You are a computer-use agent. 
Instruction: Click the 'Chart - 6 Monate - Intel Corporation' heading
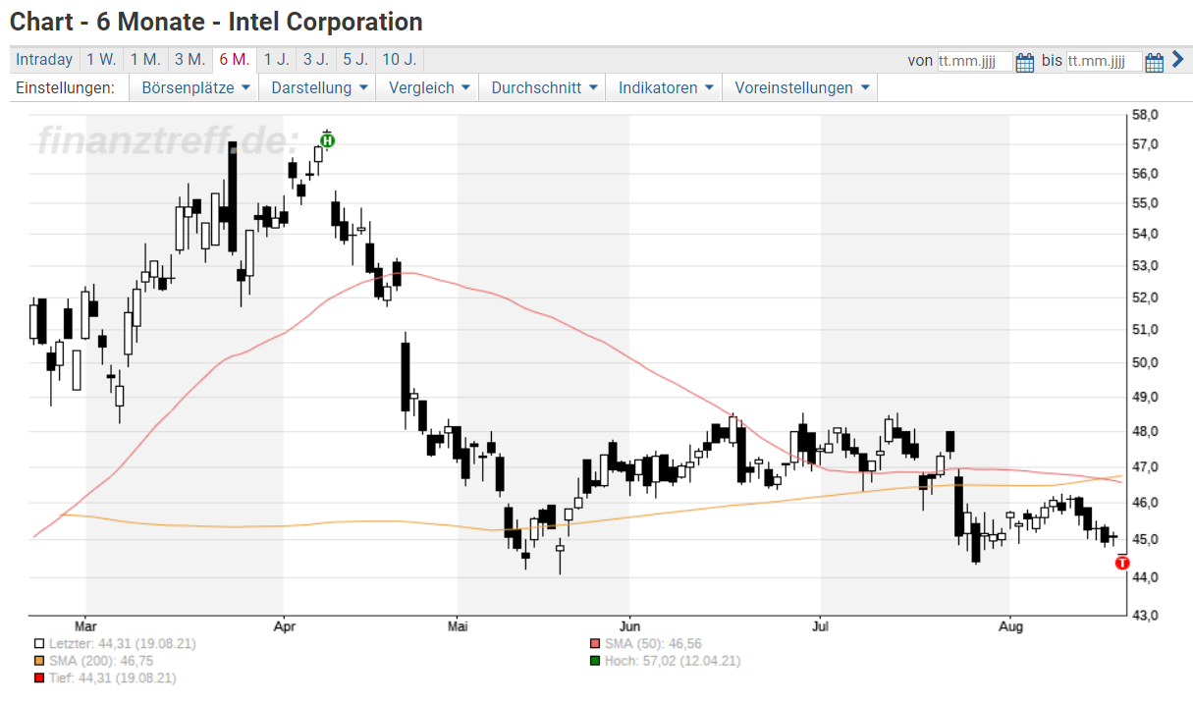[x=217, y=22]
